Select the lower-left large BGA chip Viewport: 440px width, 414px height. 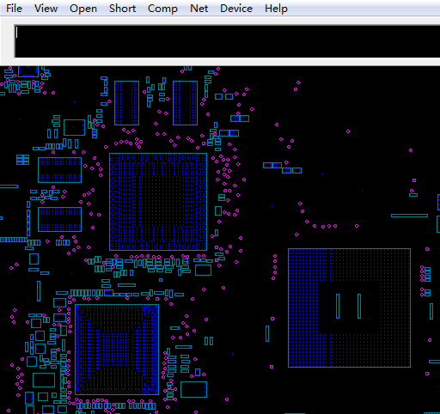point(117,350)
